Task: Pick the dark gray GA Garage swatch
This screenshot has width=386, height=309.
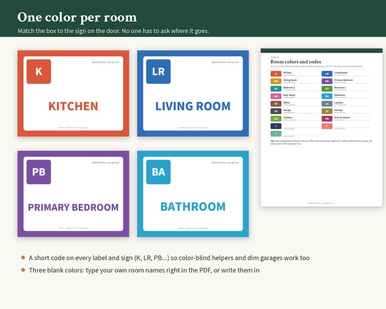Action: 276,111
